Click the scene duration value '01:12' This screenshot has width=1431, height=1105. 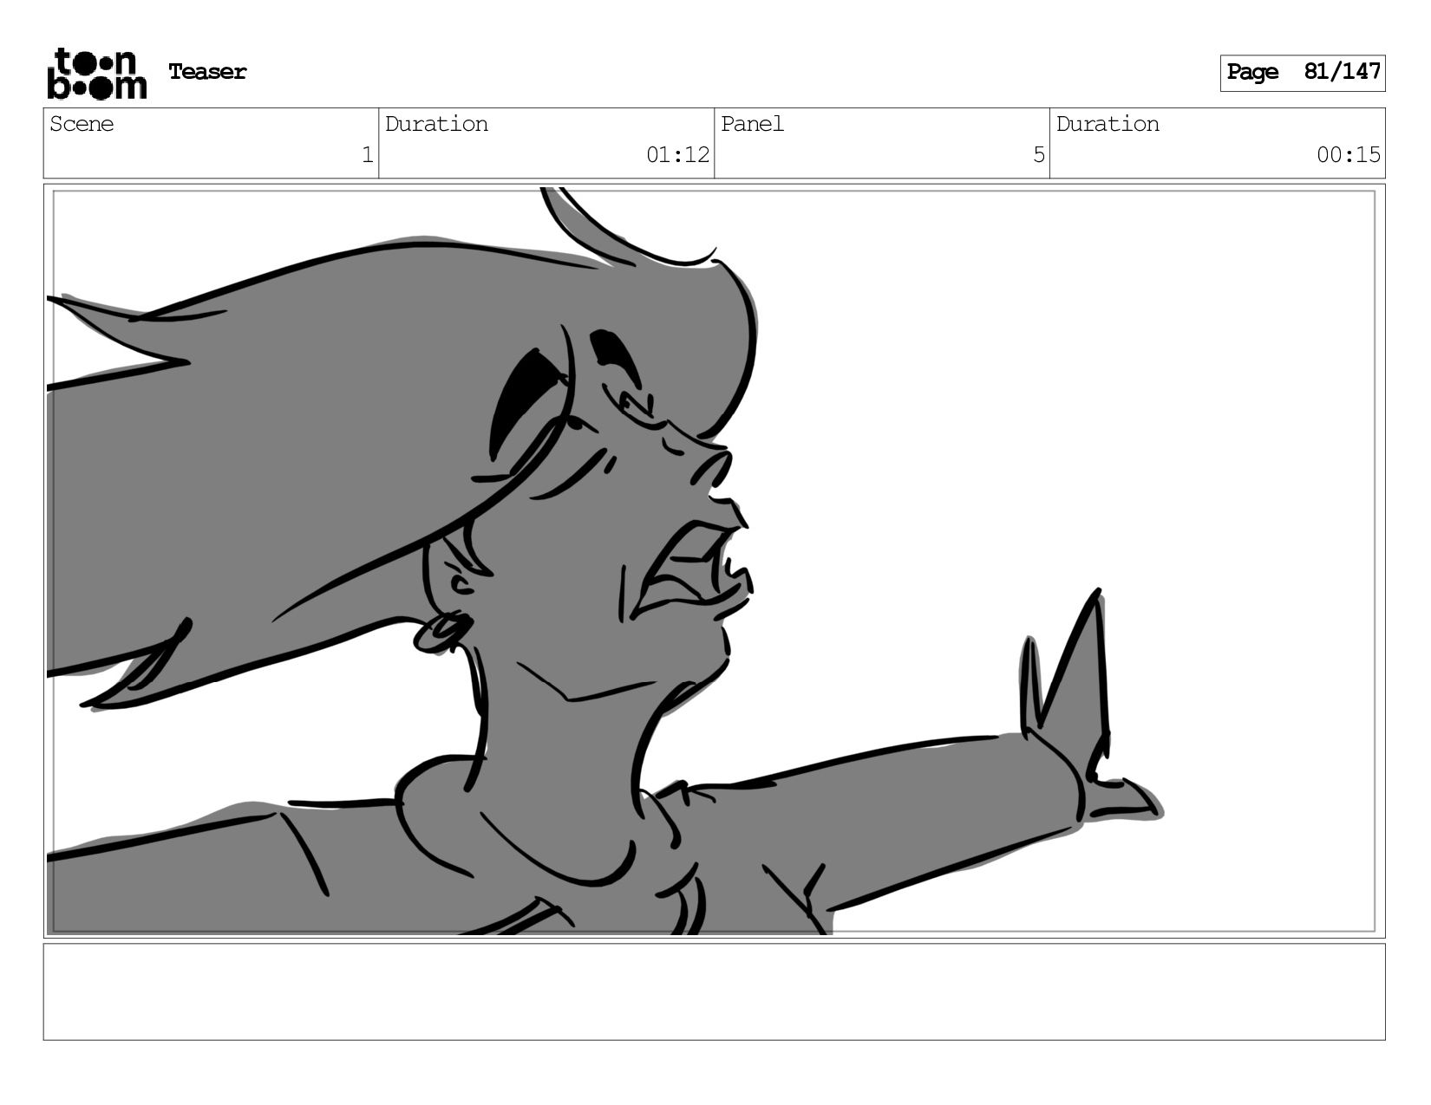tap(677, 155)
